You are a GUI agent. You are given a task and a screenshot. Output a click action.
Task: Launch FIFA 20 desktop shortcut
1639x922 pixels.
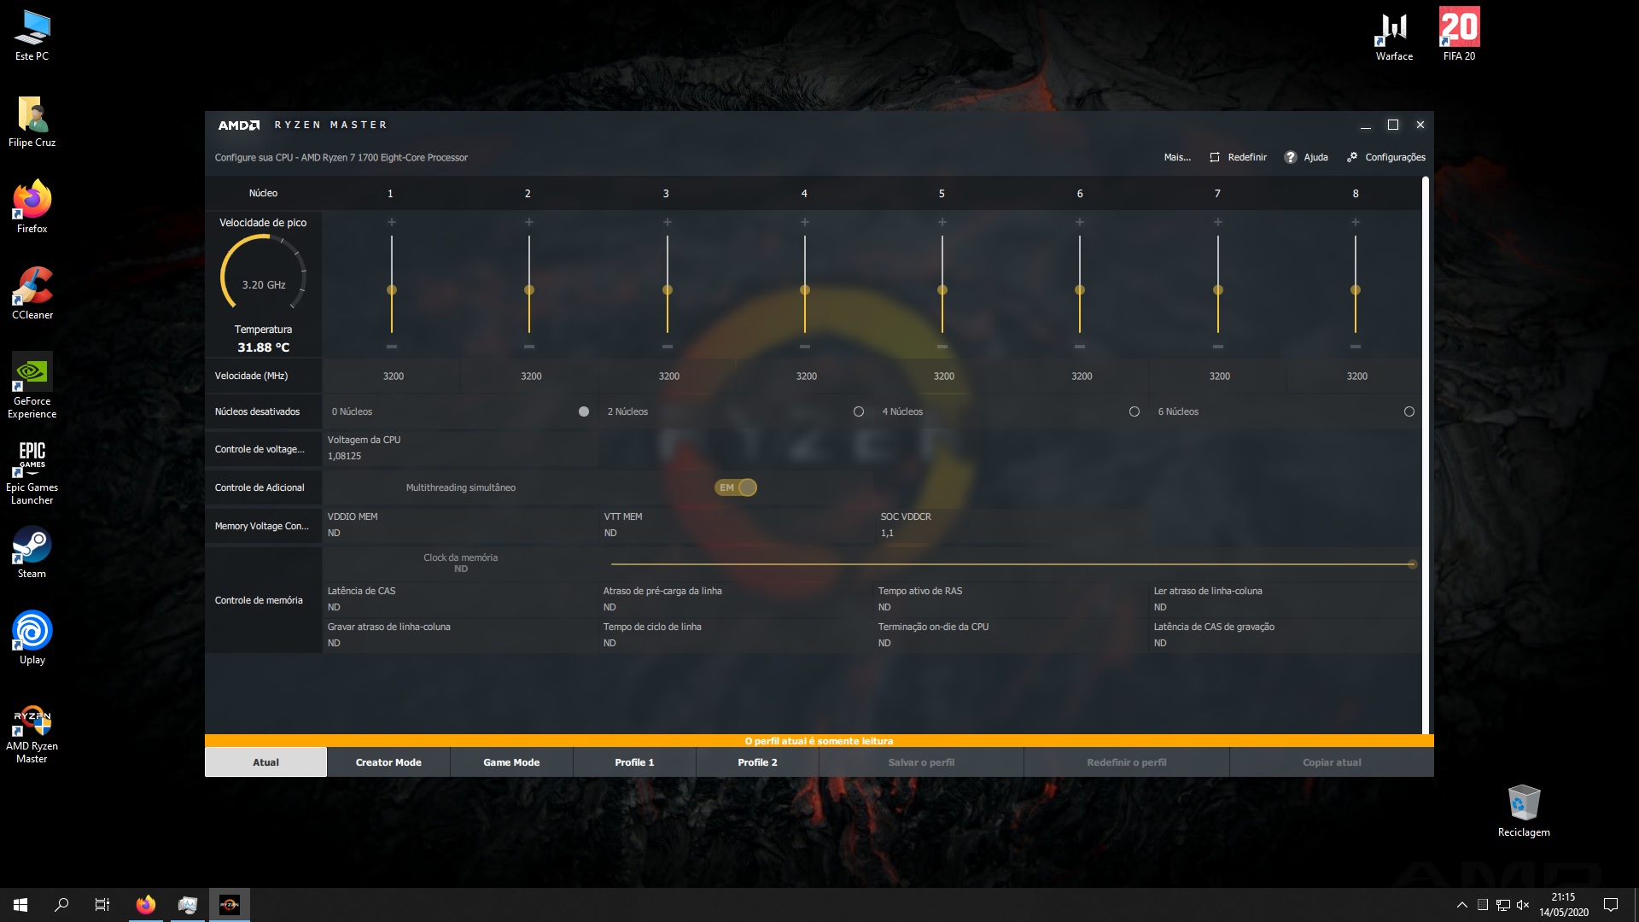(x=1459, y=36)
